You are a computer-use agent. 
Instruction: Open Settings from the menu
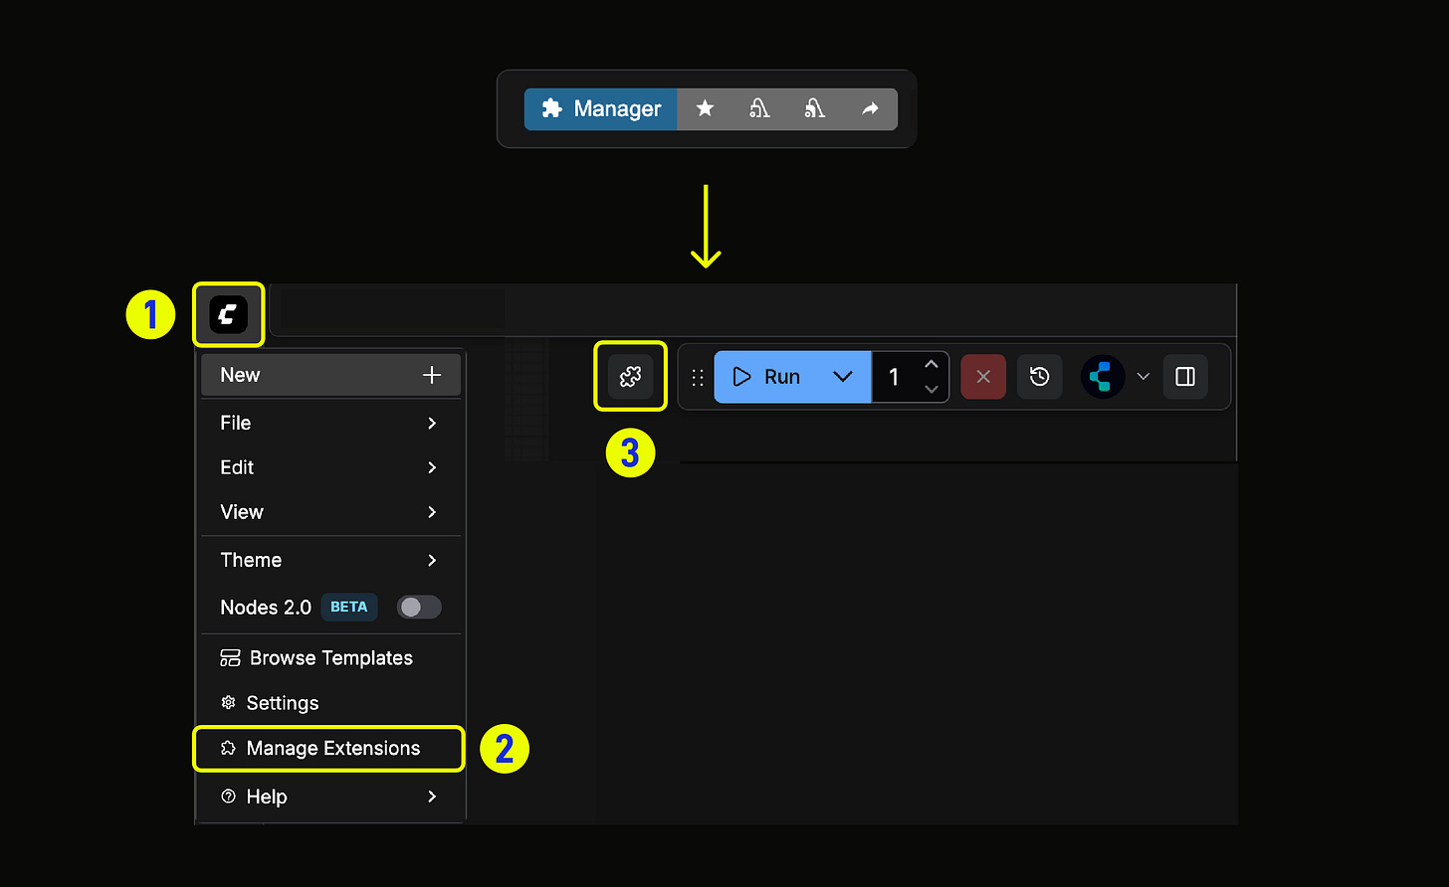click(x=330, y=703)
